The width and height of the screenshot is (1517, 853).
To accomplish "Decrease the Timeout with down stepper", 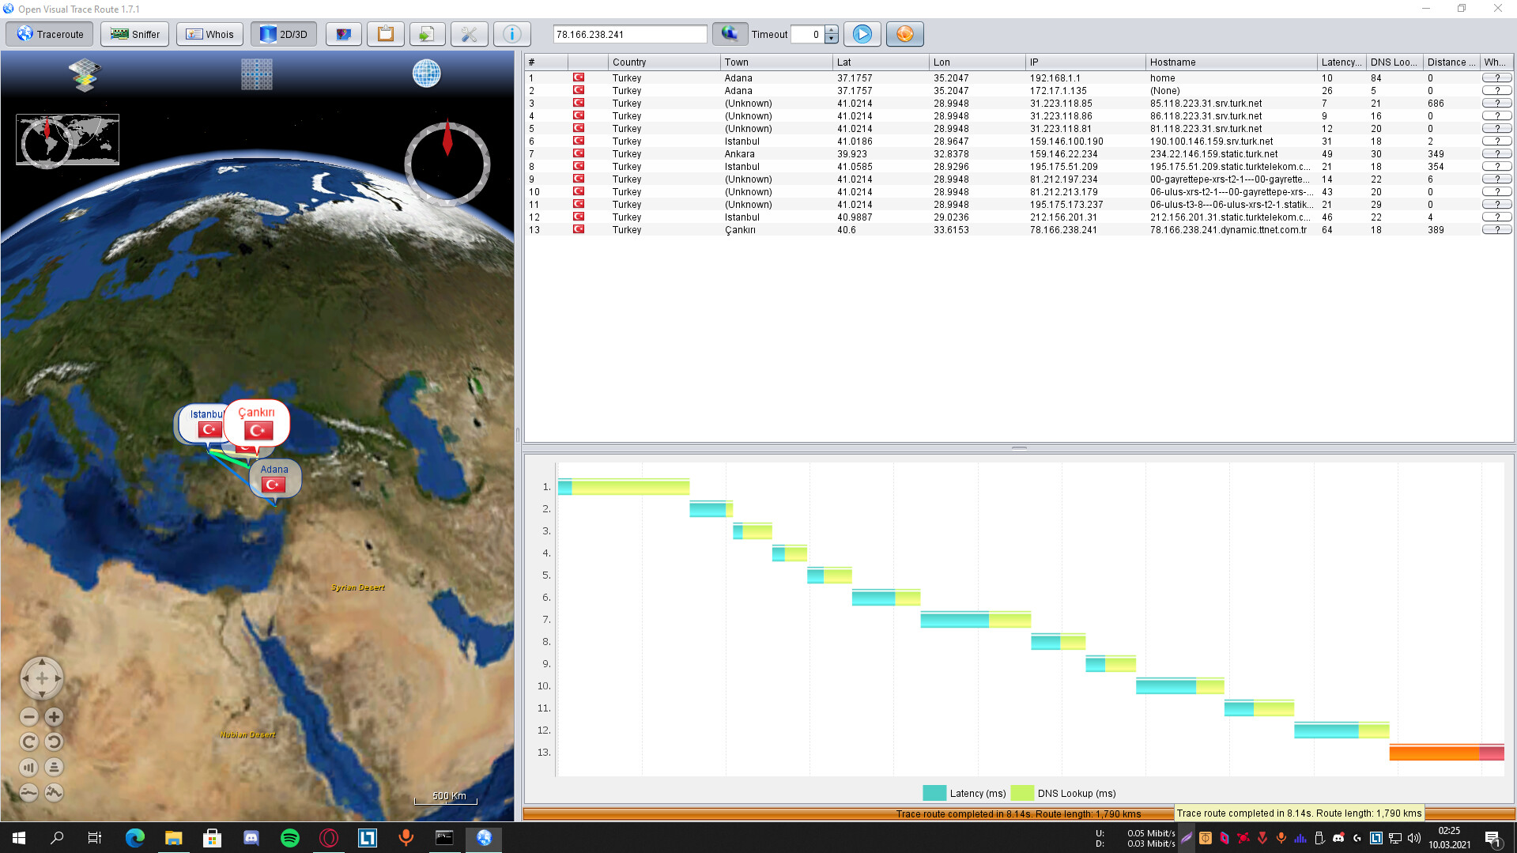I will click(832, 39).
